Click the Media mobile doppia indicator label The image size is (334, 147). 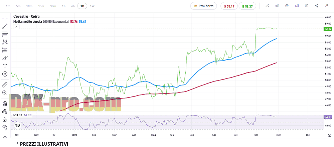tap(27, 22)
